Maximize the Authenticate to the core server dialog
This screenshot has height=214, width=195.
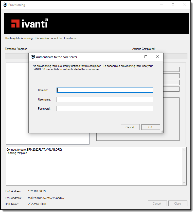[146, 57]
